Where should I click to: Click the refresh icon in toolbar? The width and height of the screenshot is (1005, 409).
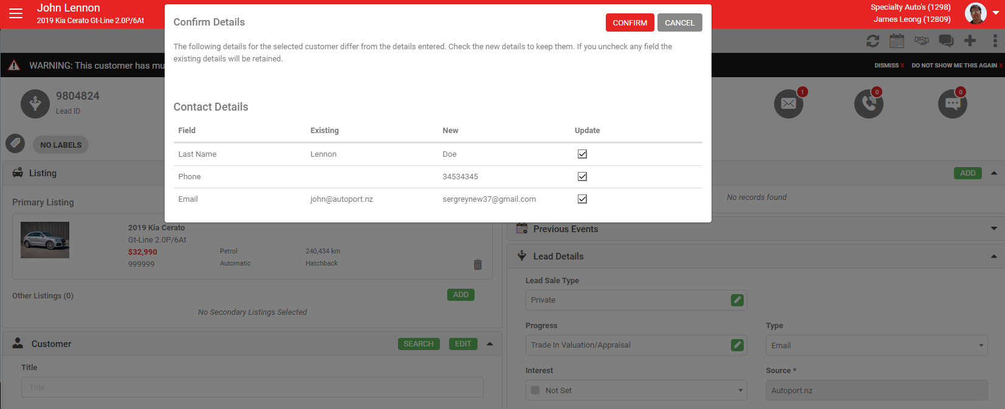pyautogui.click(x=873, y=41)
